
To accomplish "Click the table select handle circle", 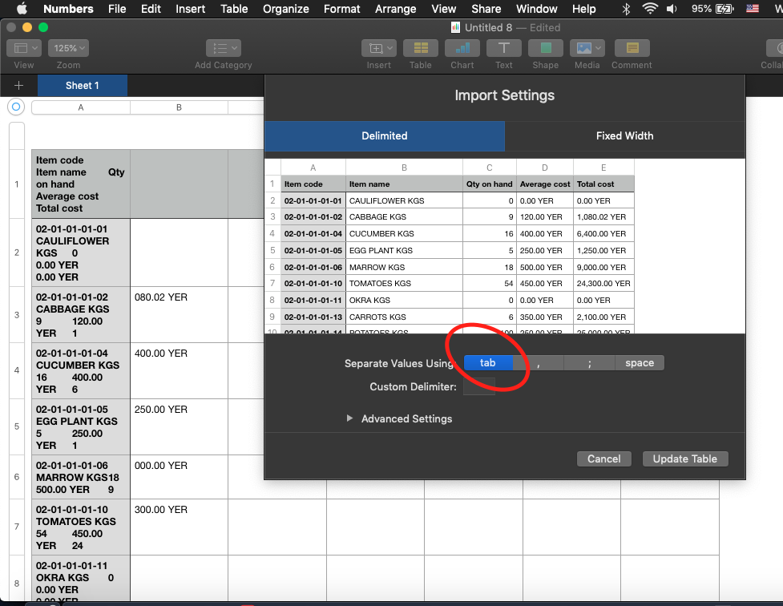I will pos(16,107).
